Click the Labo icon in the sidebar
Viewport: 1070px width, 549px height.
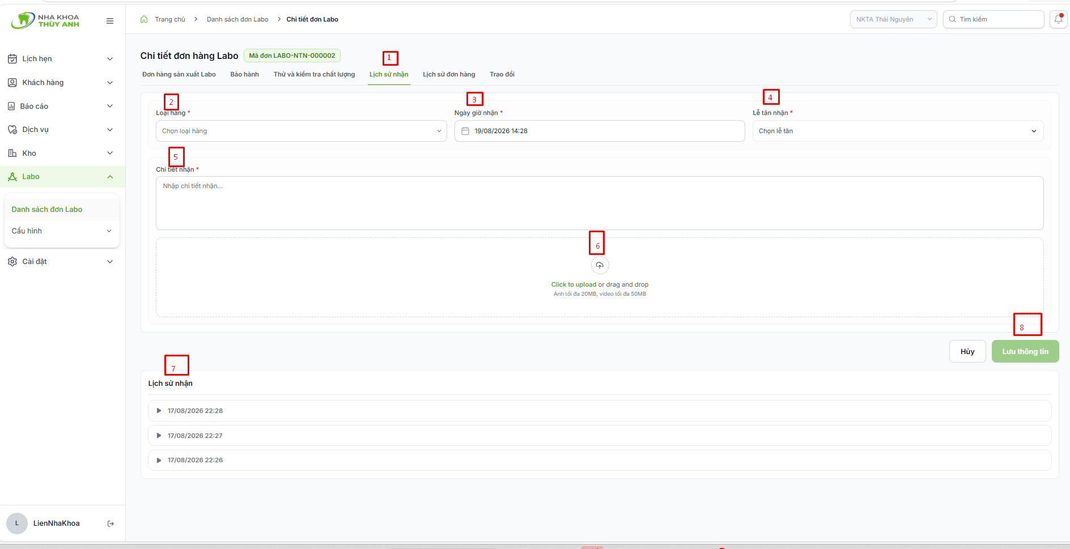(x=12, y=177)
